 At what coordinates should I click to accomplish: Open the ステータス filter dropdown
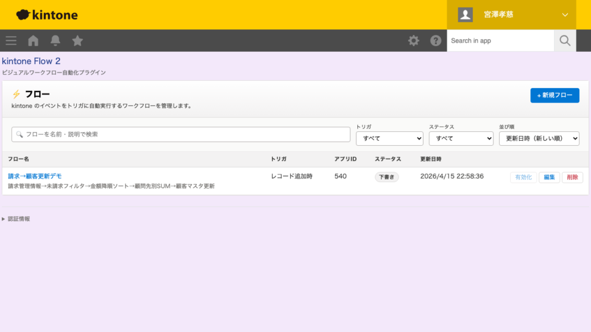click(461, 138)
